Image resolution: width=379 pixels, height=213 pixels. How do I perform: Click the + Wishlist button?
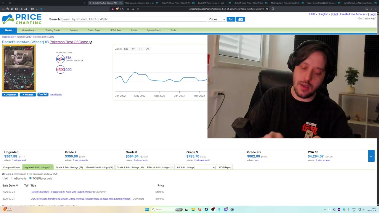28,95
